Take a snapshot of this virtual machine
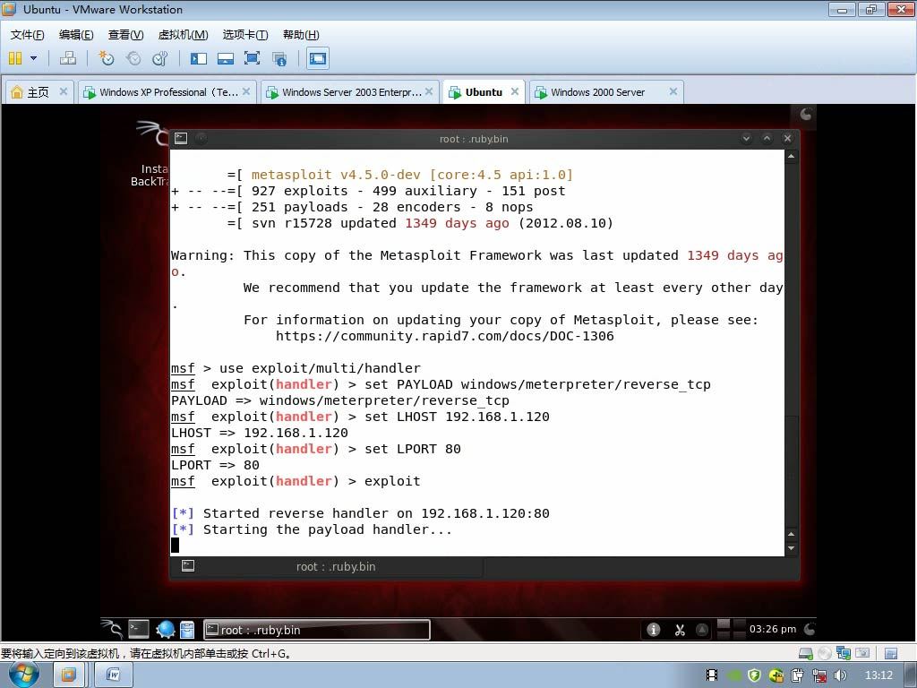Image resolution: width=917 pixels, height=688 pixels. [x=107, y=58]
